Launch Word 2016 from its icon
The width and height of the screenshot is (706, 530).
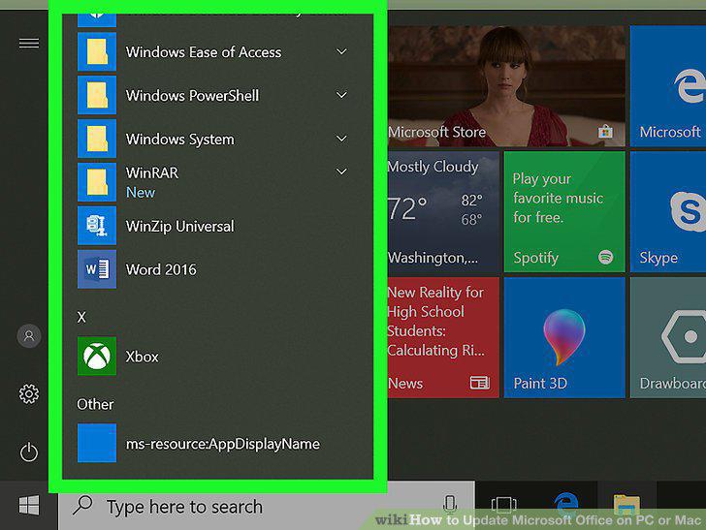click(x=97, y=269)
